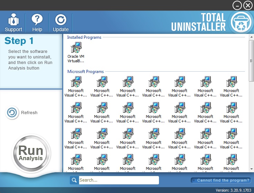Viewport: 254px width, 193px height.
Task: Select last Visual C++ item in Microsoft Programs second row
Action: 231,112
